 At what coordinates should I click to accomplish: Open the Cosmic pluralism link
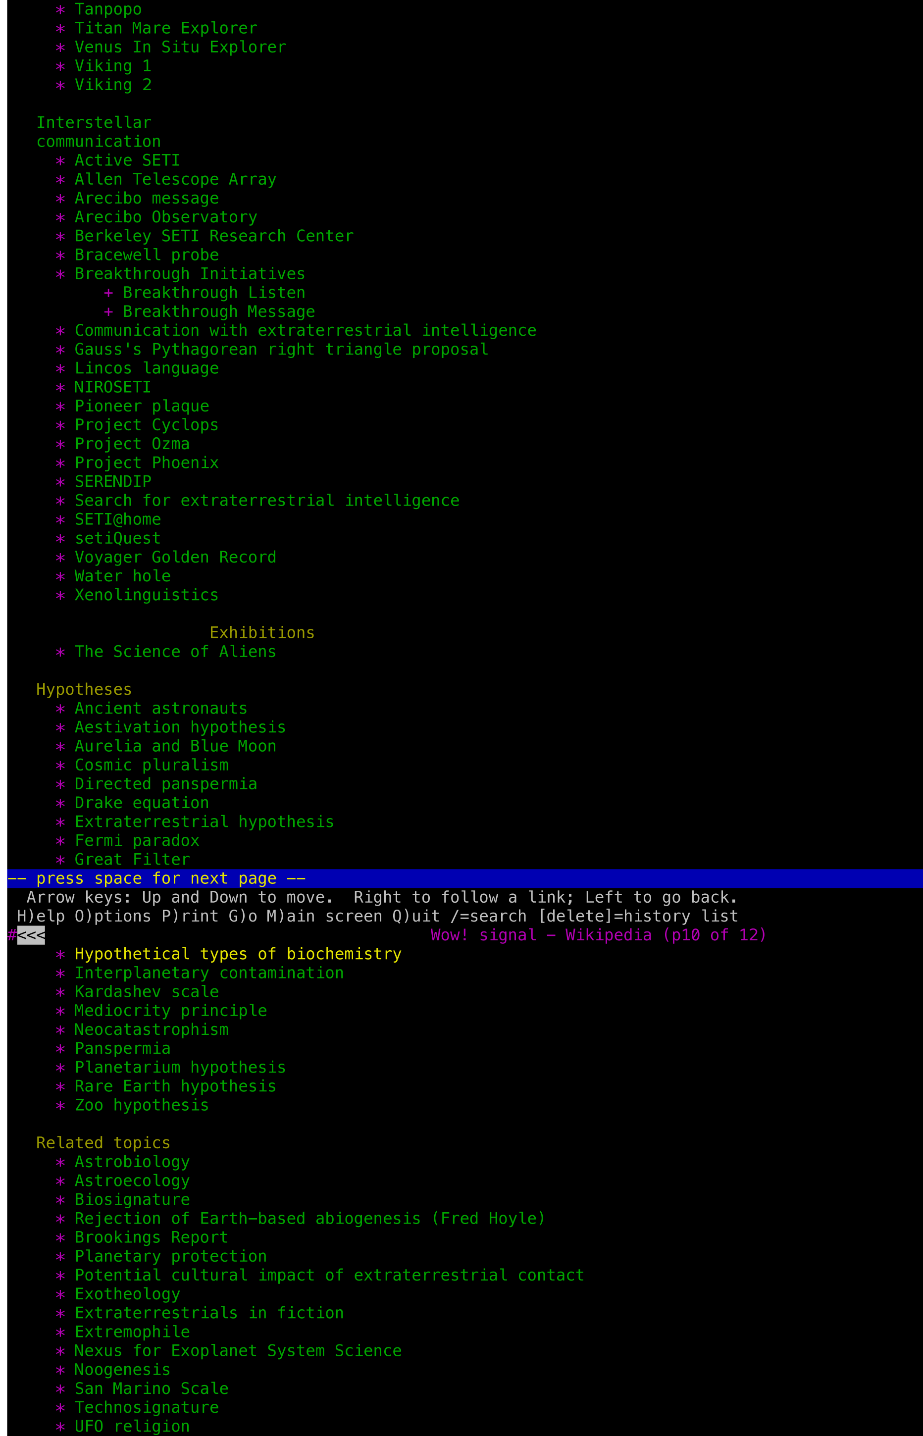click(151, 765)
